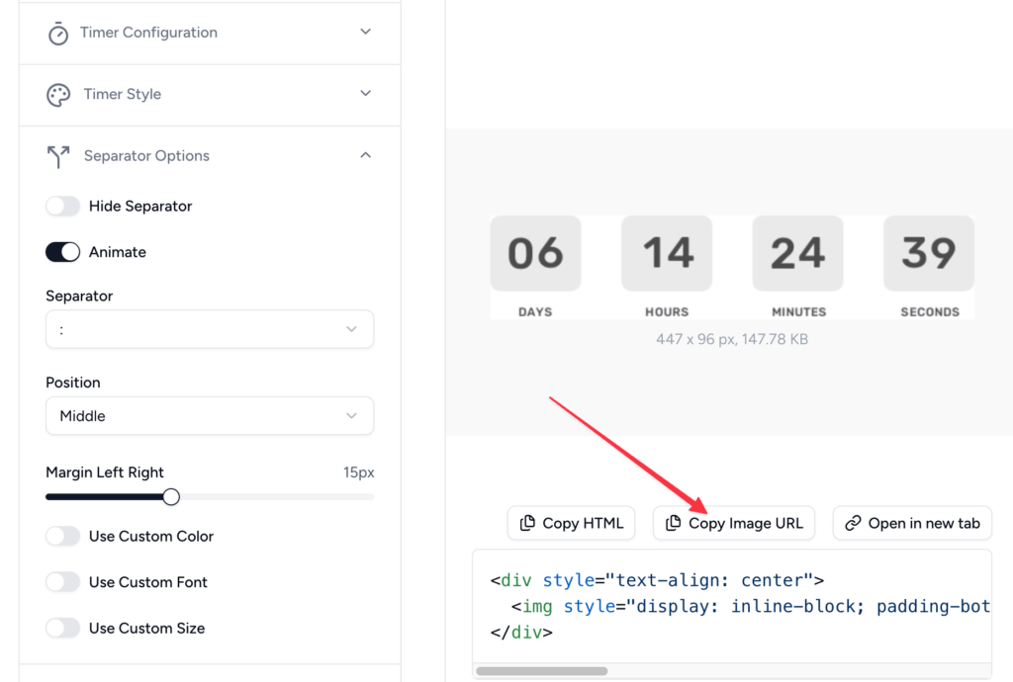Viewport: 1013px width, 682px height.
Task: Enable Use Custom Color
Action: (x=62, y=536)
